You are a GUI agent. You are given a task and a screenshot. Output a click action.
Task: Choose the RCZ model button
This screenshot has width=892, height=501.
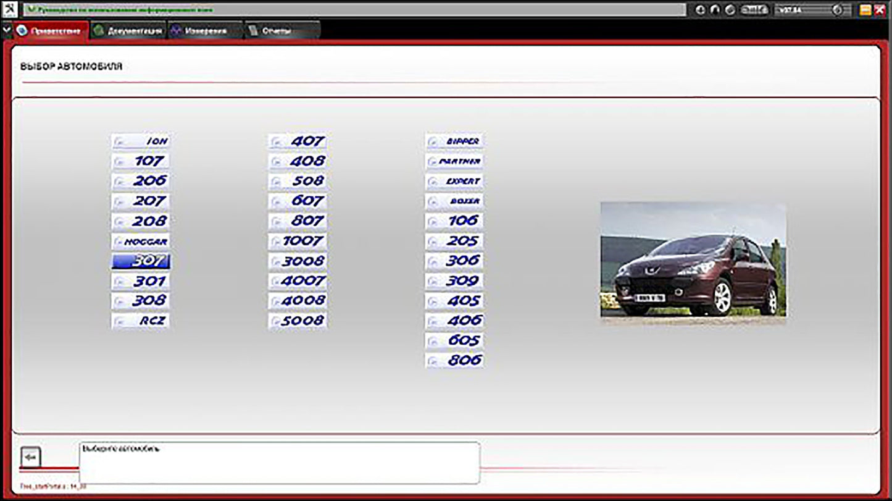(141, 321)
